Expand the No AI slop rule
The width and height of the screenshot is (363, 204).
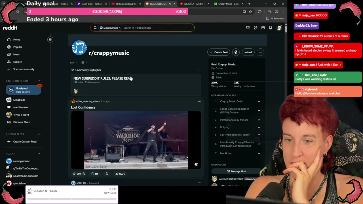point(259,153)
